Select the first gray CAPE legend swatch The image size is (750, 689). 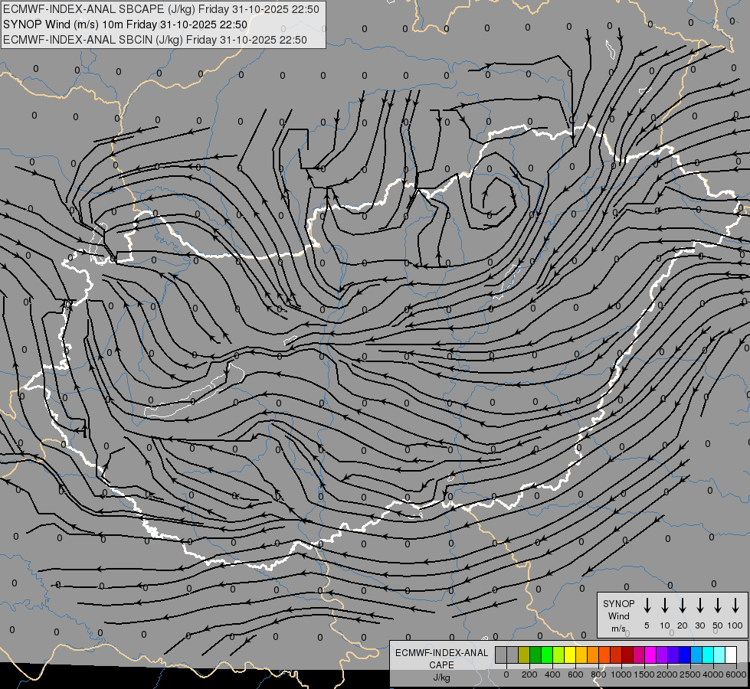(501, 655)
